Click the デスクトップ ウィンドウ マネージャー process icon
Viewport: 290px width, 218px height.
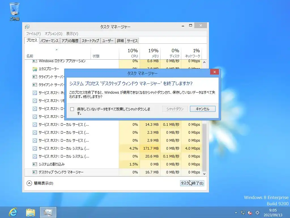click(35, 172)
